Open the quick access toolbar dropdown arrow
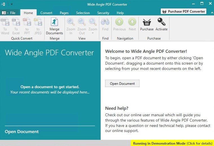Viewport: 214px width, 146px height. [12, 4]
